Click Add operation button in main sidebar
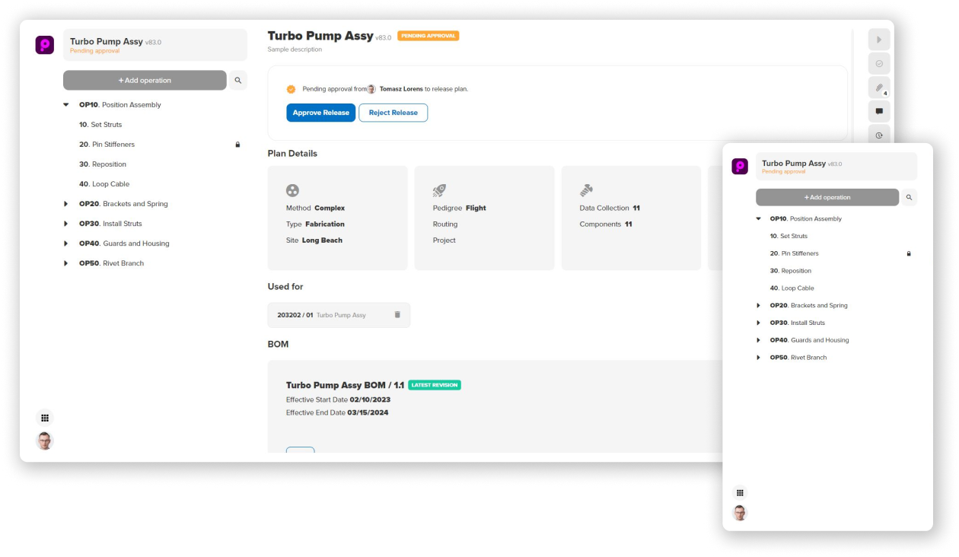 [x=145, y=80]
